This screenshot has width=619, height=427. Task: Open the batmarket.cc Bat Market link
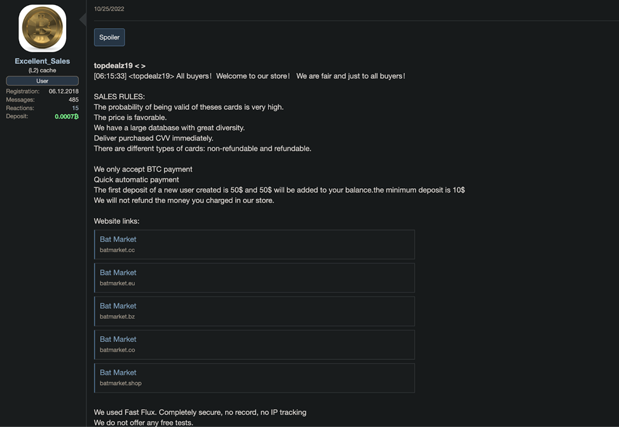tap(254, 244)
